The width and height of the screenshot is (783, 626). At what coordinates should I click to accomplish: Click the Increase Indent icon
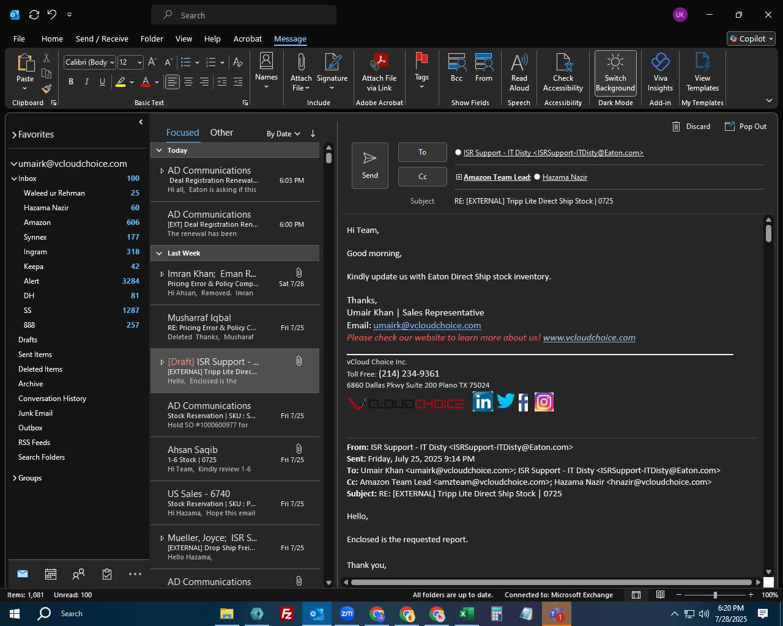(238, 81)
